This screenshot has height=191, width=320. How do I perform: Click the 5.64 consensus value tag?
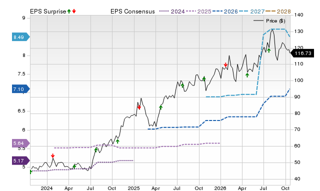[21, 143]
